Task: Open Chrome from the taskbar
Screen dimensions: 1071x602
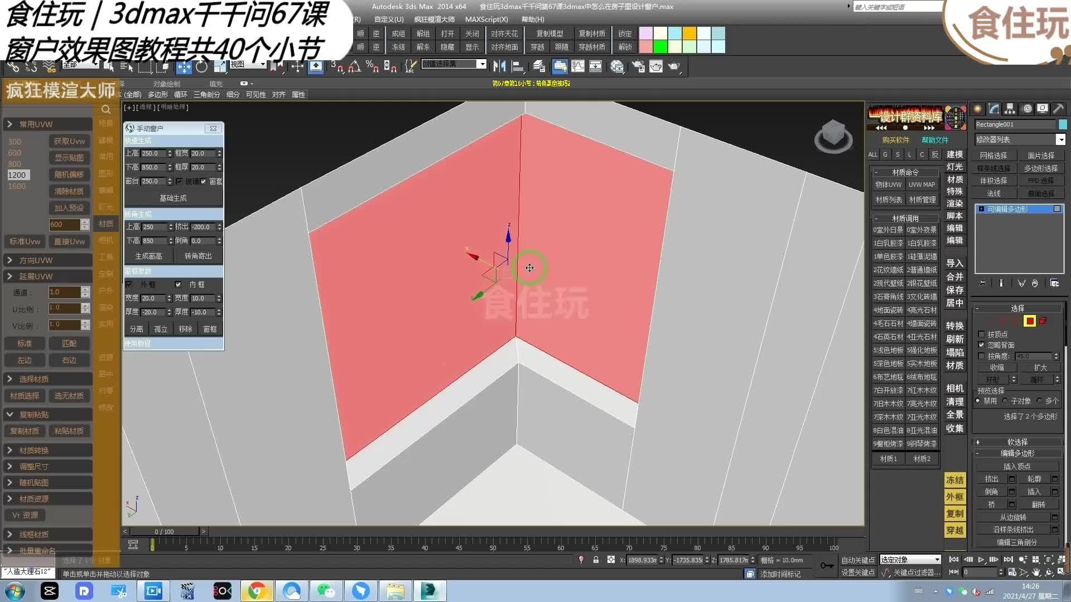Action: tap(257, 591)
